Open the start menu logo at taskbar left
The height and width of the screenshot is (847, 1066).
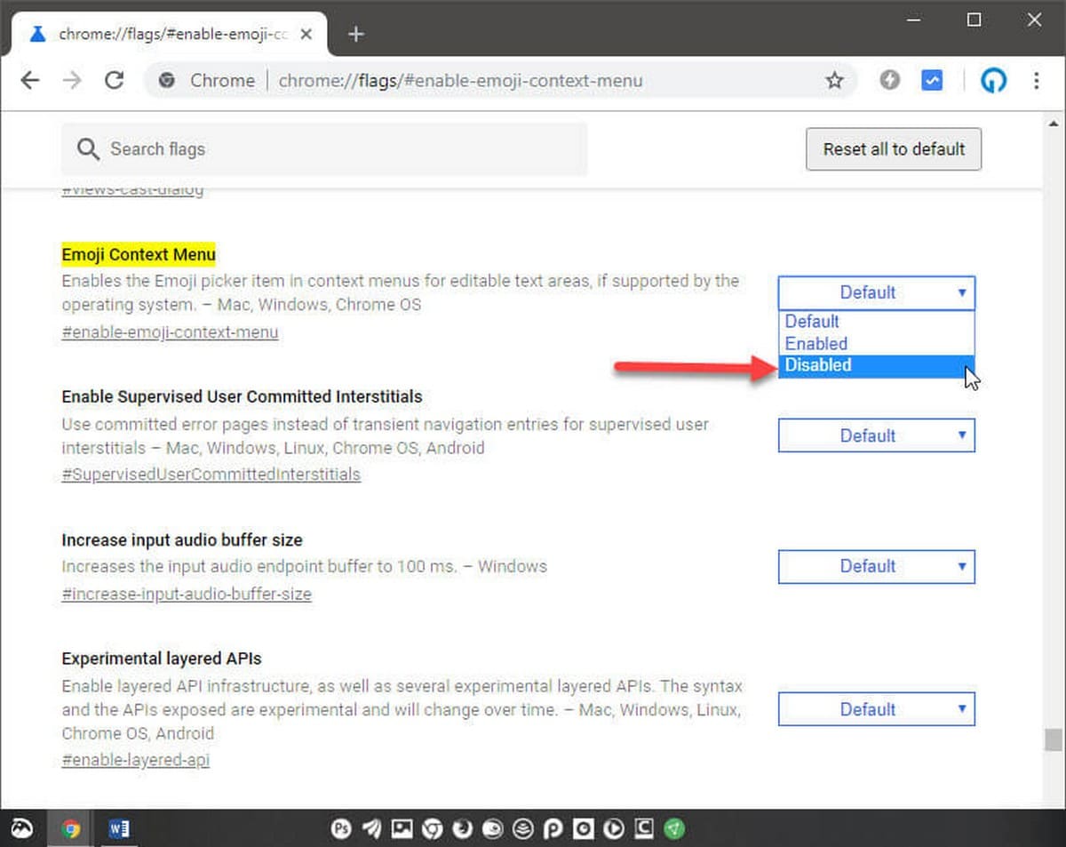[22, 829]
